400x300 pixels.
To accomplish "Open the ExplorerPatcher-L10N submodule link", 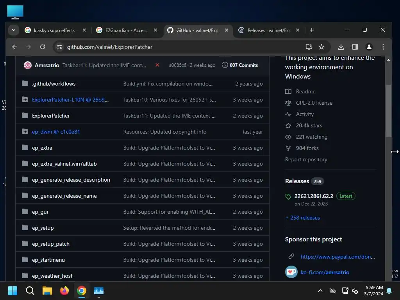I will tap(70, 100).
